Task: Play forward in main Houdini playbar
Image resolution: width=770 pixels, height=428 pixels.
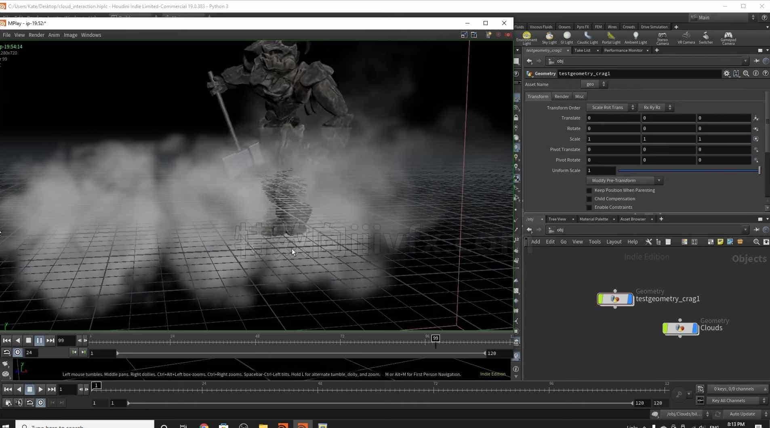Action: 40,390
